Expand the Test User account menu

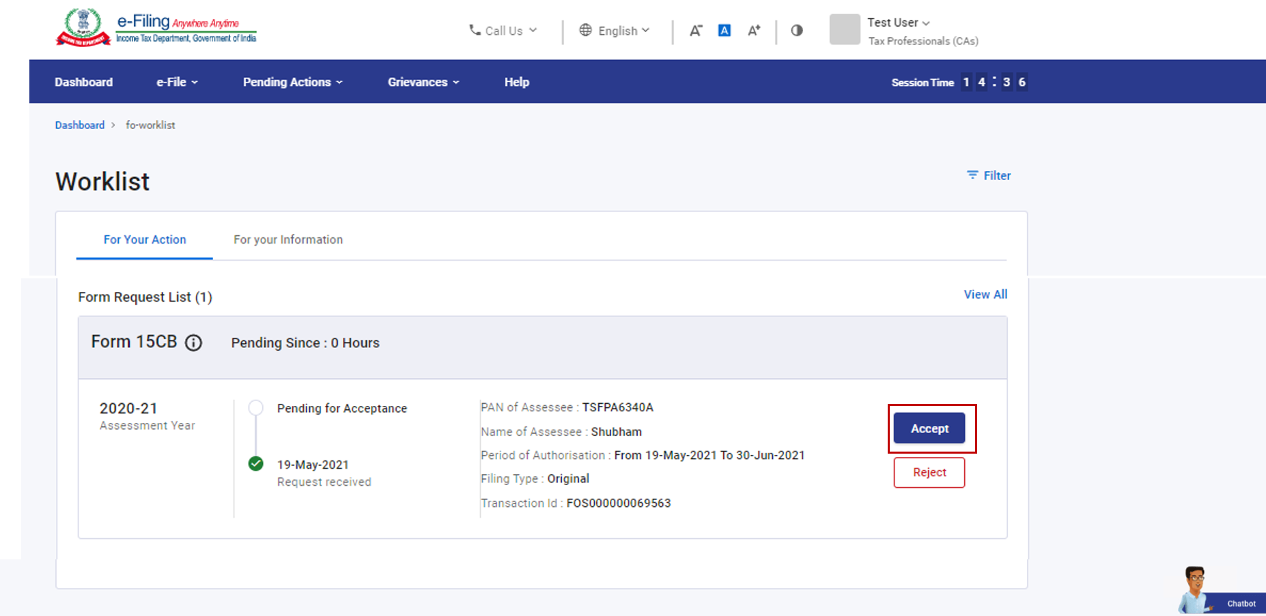898,23
